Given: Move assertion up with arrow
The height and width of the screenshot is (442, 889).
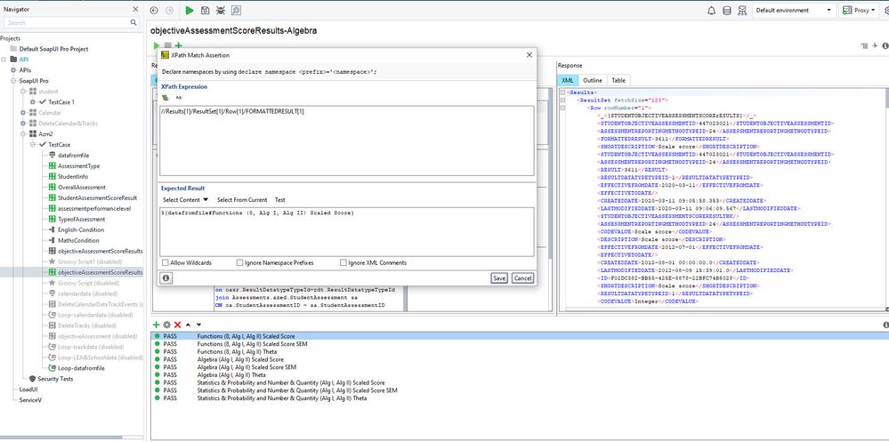Looking at the screenshot, I should pos(189,325).
